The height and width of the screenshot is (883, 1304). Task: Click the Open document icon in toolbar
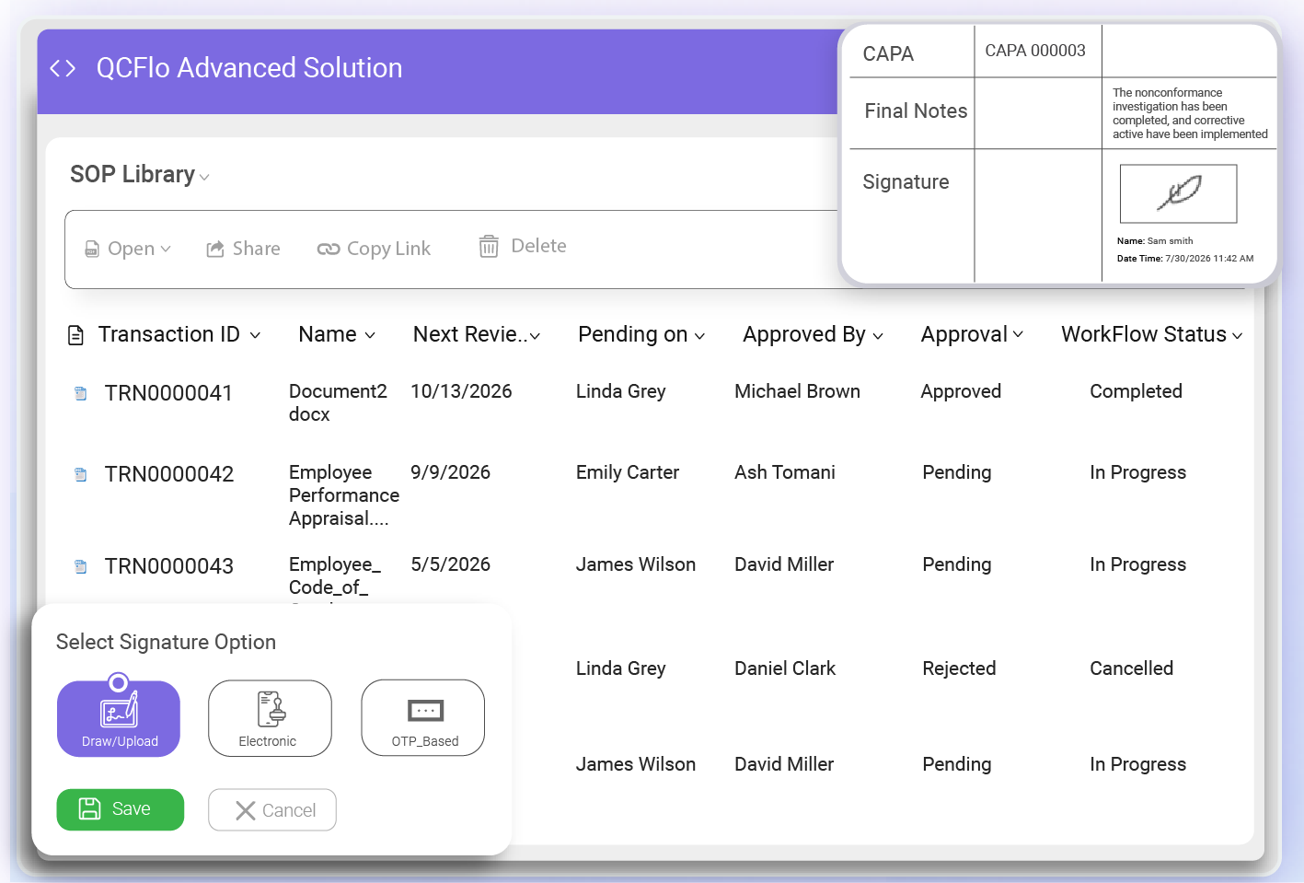(x=92, y=249)
